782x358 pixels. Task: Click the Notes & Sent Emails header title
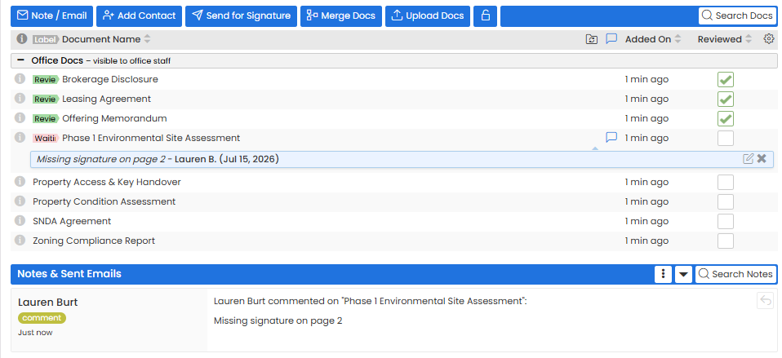[69, 273]
